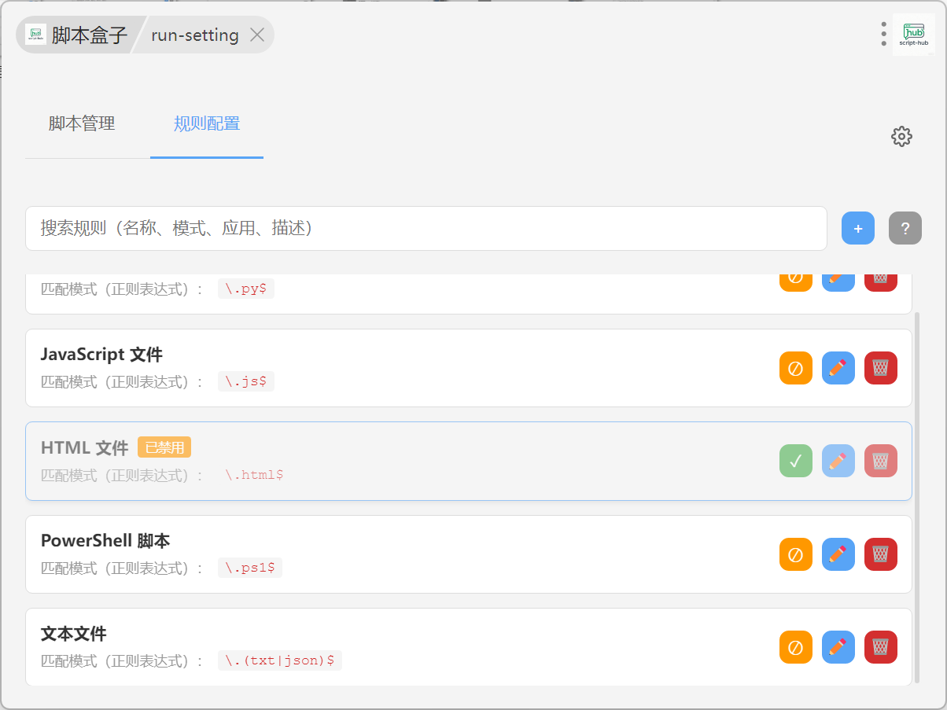
Task: Disable the PowerShell 脚本 rule
Action: pos(795,554)
